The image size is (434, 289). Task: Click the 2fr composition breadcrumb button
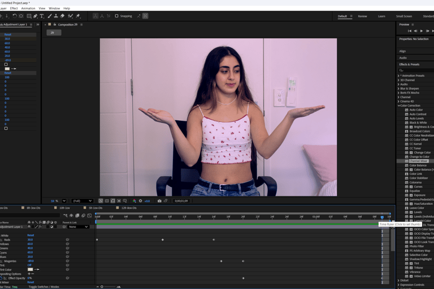pyautogui.click(x=54, y=33)
